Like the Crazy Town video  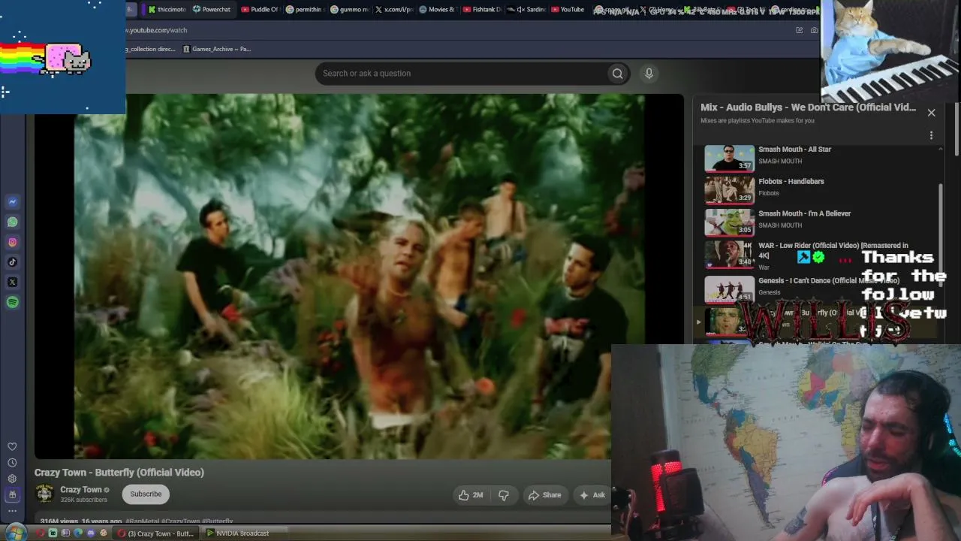[x=471, y=494]
